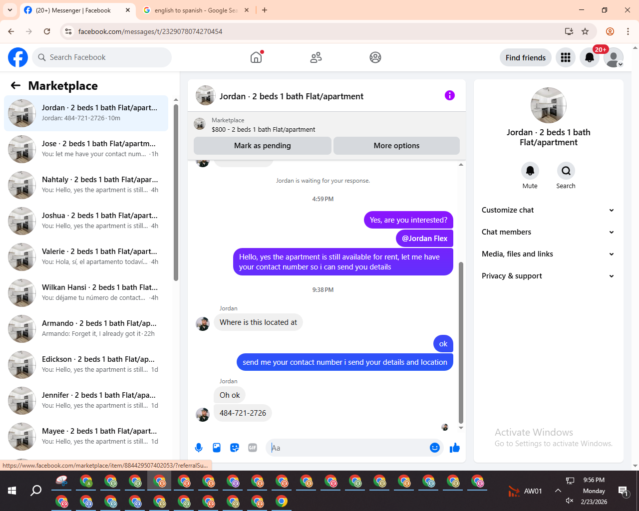The height and width of the screenshot is (511, 639).
Task: Open the emoji picker in message box
Action: coord(435,448)
